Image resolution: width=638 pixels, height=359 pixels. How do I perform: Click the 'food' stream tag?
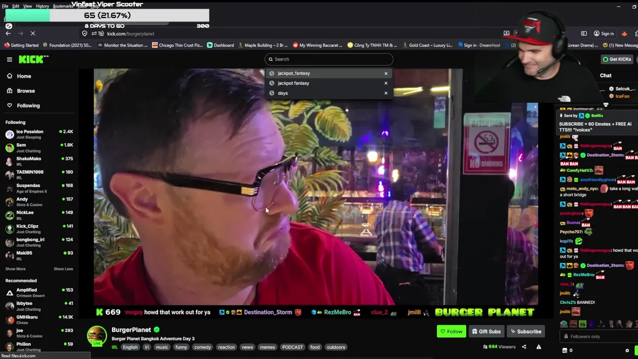315,347
